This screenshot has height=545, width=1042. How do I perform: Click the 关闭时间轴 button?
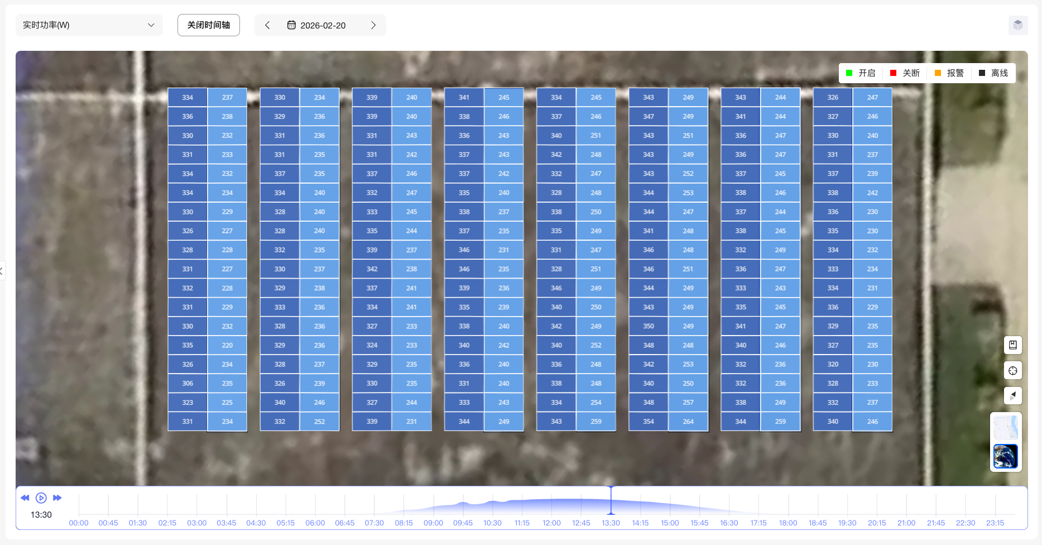208,25
